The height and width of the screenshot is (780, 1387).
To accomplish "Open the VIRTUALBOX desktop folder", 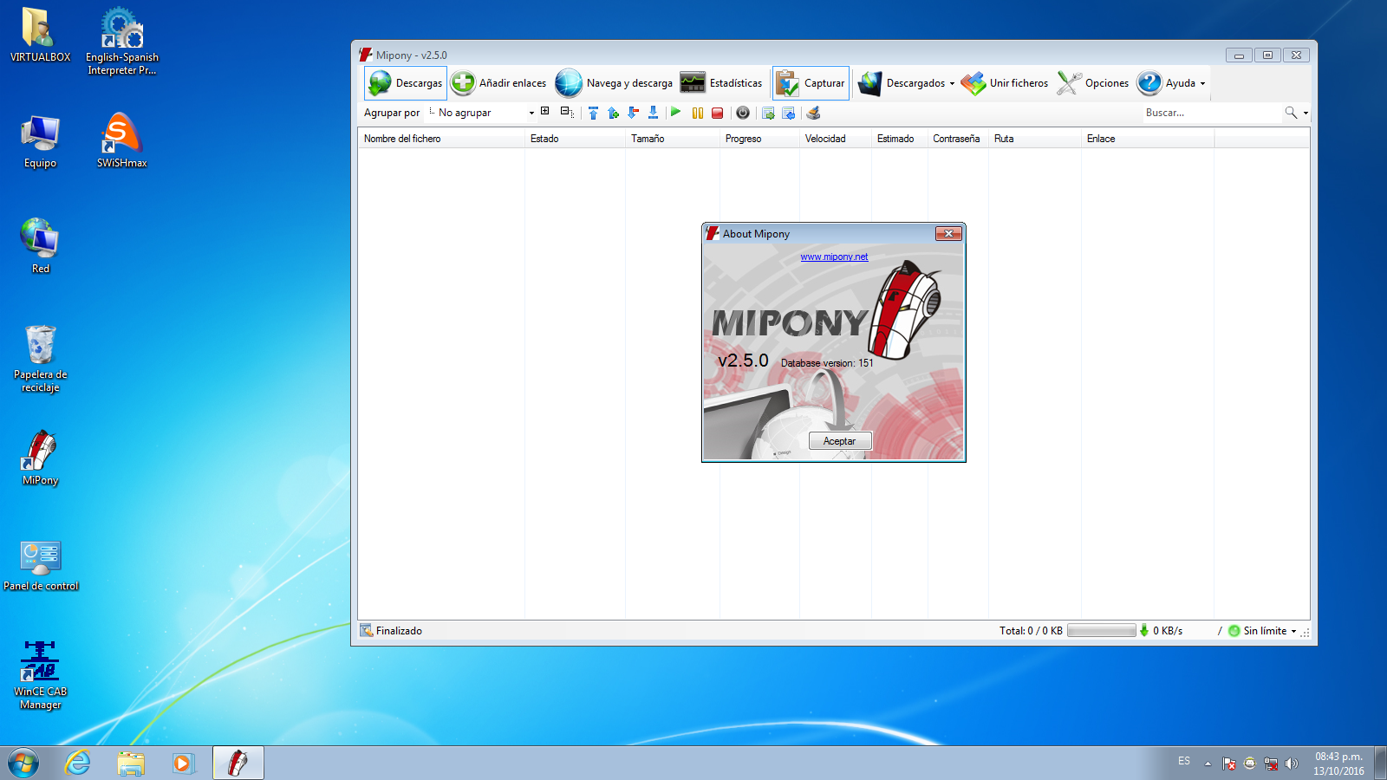I will [40, 35].
